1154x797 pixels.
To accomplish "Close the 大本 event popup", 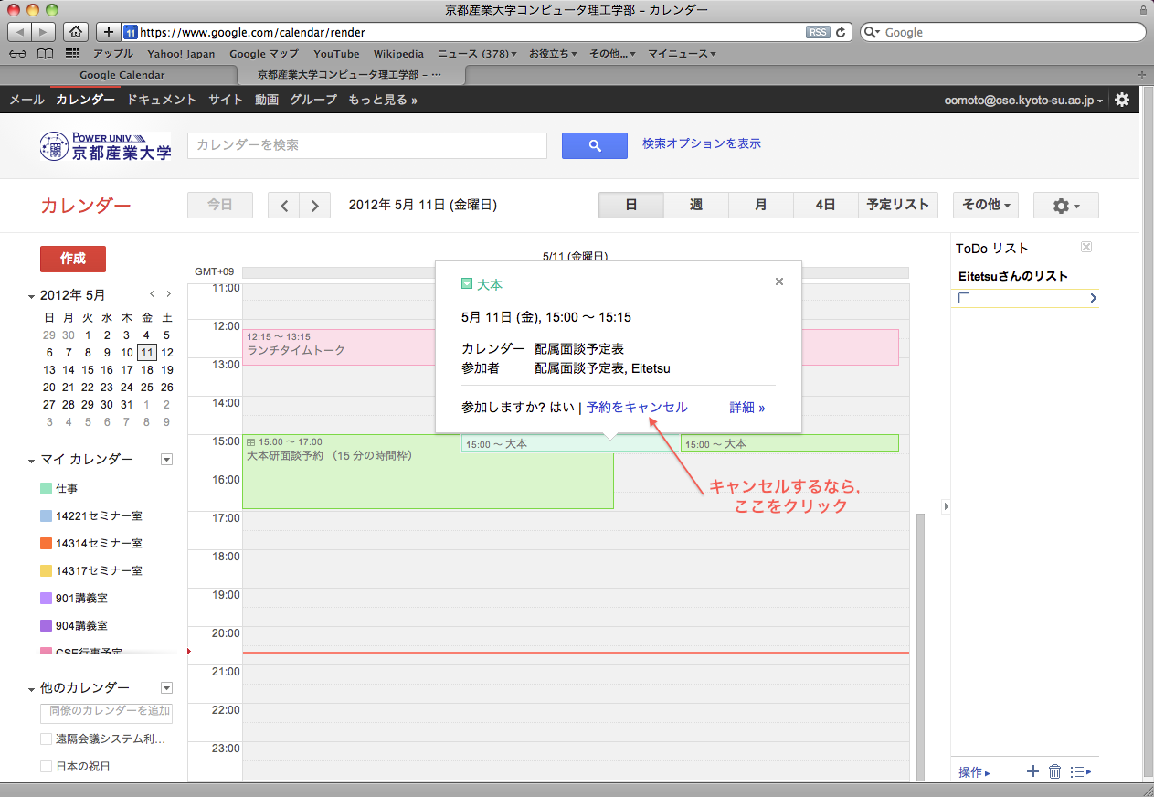I will click(779, 282).
